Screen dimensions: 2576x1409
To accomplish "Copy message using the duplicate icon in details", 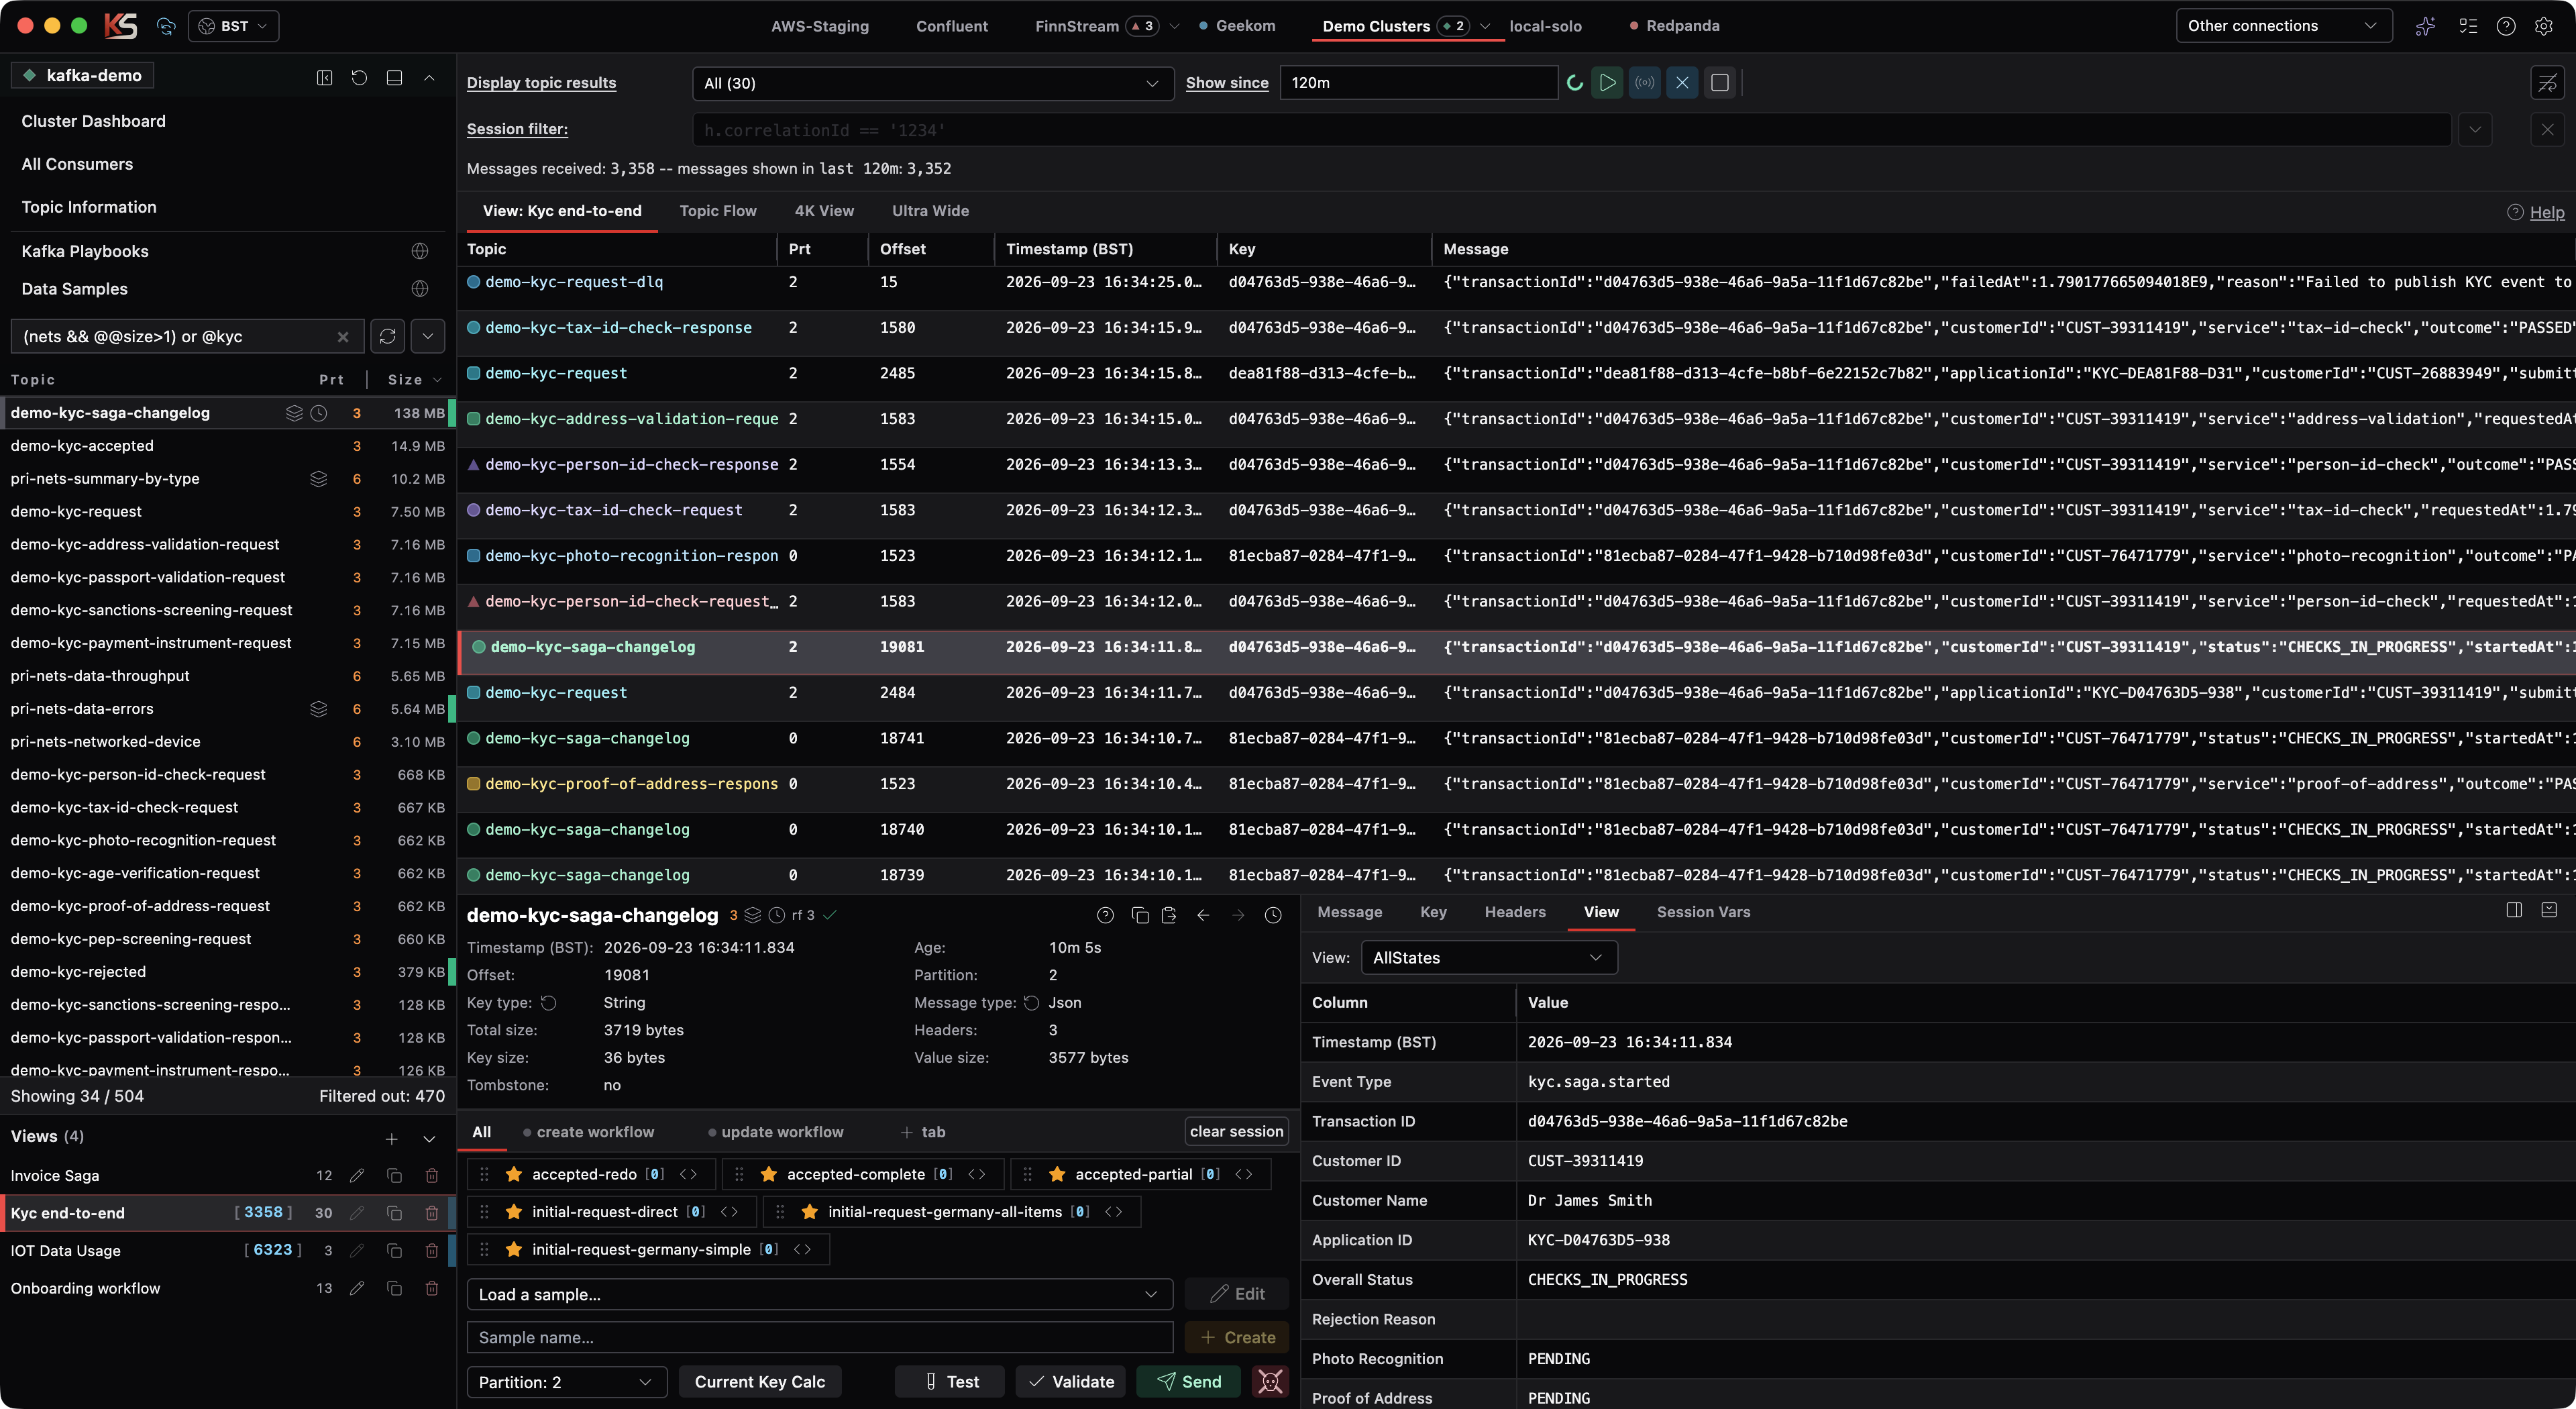I will tap(1139, 915).
